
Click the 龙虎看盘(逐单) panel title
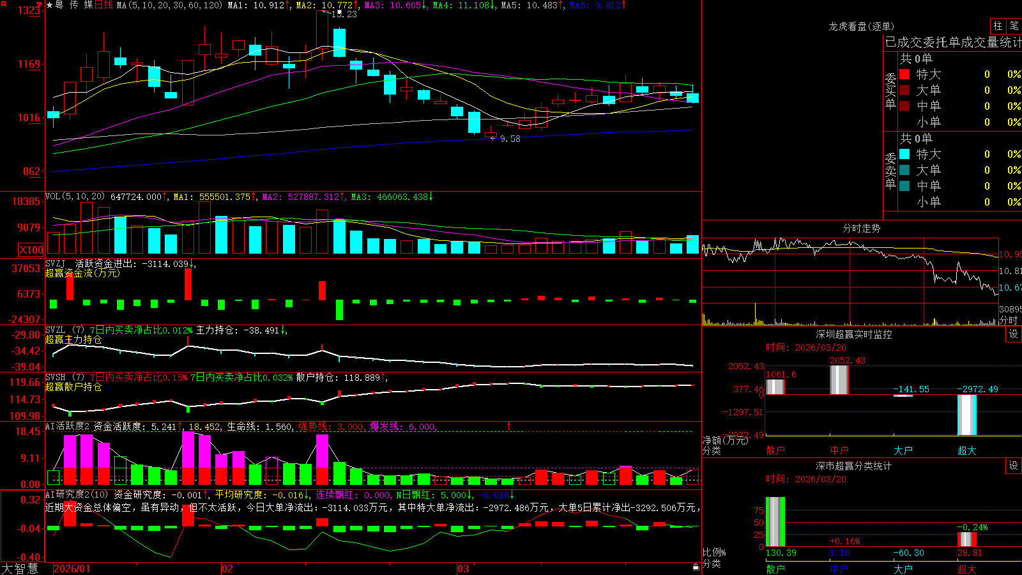861,26
